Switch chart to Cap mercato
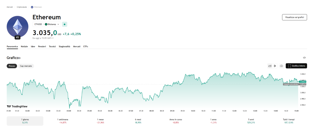Screen dimensions: 316x132 (x=26, y=66)
